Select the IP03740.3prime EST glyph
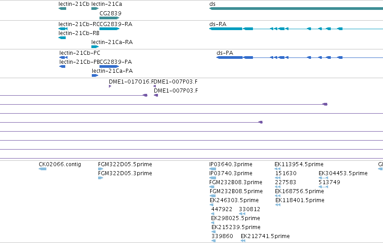Image resolution: width=383 pixels, height=243 pixels. click(213, 178)
